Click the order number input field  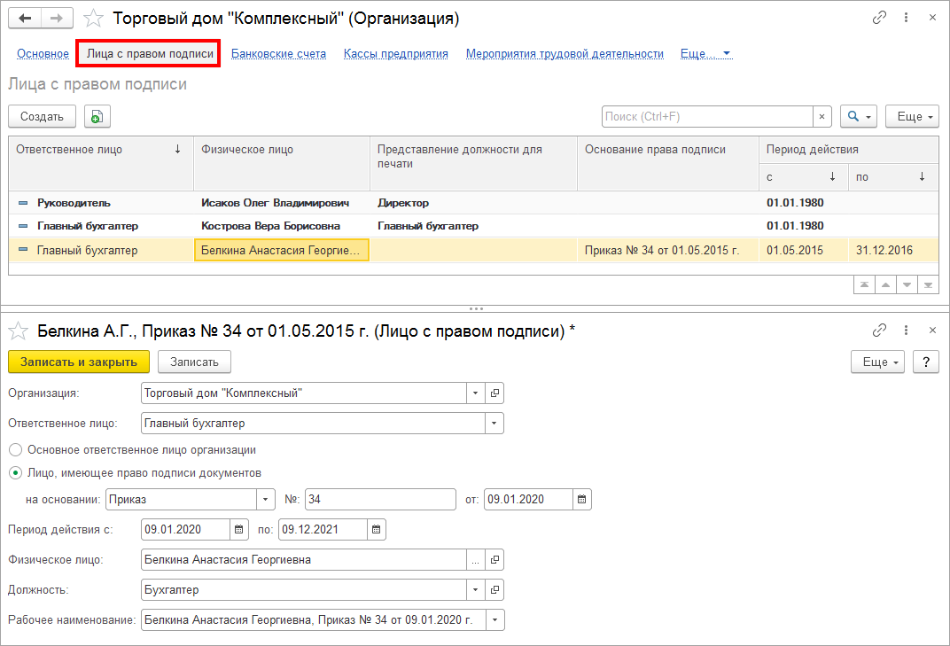[380, 500]
